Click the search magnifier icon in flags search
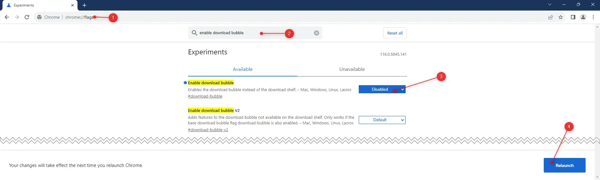Image resolution: width=600 pixels, height=180 pixels. [x=194, y=33]
